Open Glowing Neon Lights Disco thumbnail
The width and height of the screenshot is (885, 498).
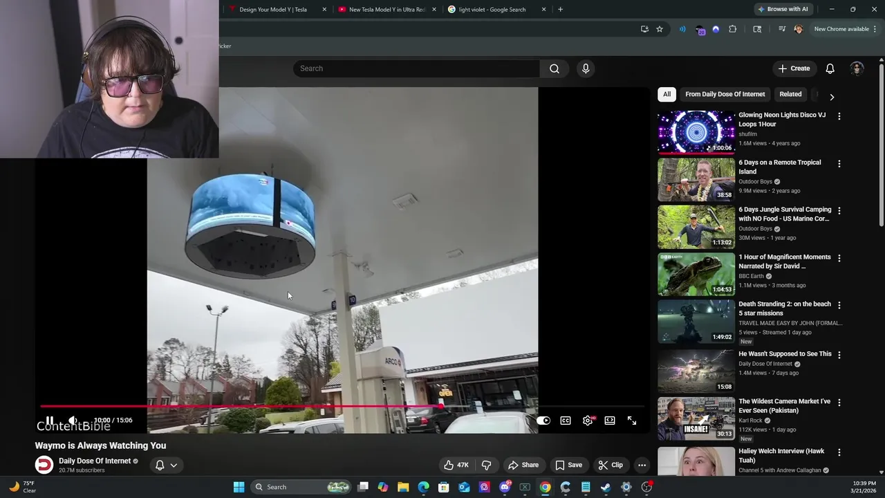pos(696,131)
